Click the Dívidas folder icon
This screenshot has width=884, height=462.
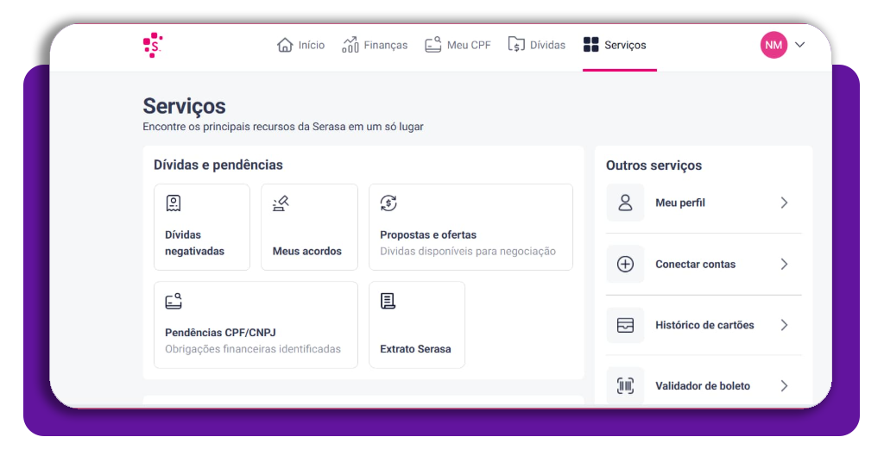tap(516, 45)
